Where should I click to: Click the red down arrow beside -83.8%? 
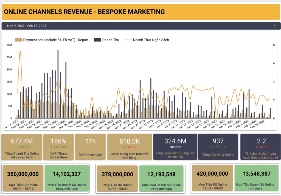pyautogui.click(x=256, y=147)
